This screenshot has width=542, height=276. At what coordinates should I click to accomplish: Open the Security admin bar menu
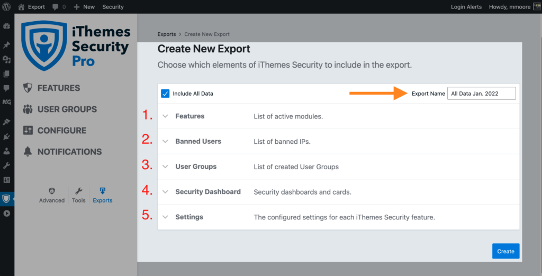pyautogui.click(x=113, y=7)
